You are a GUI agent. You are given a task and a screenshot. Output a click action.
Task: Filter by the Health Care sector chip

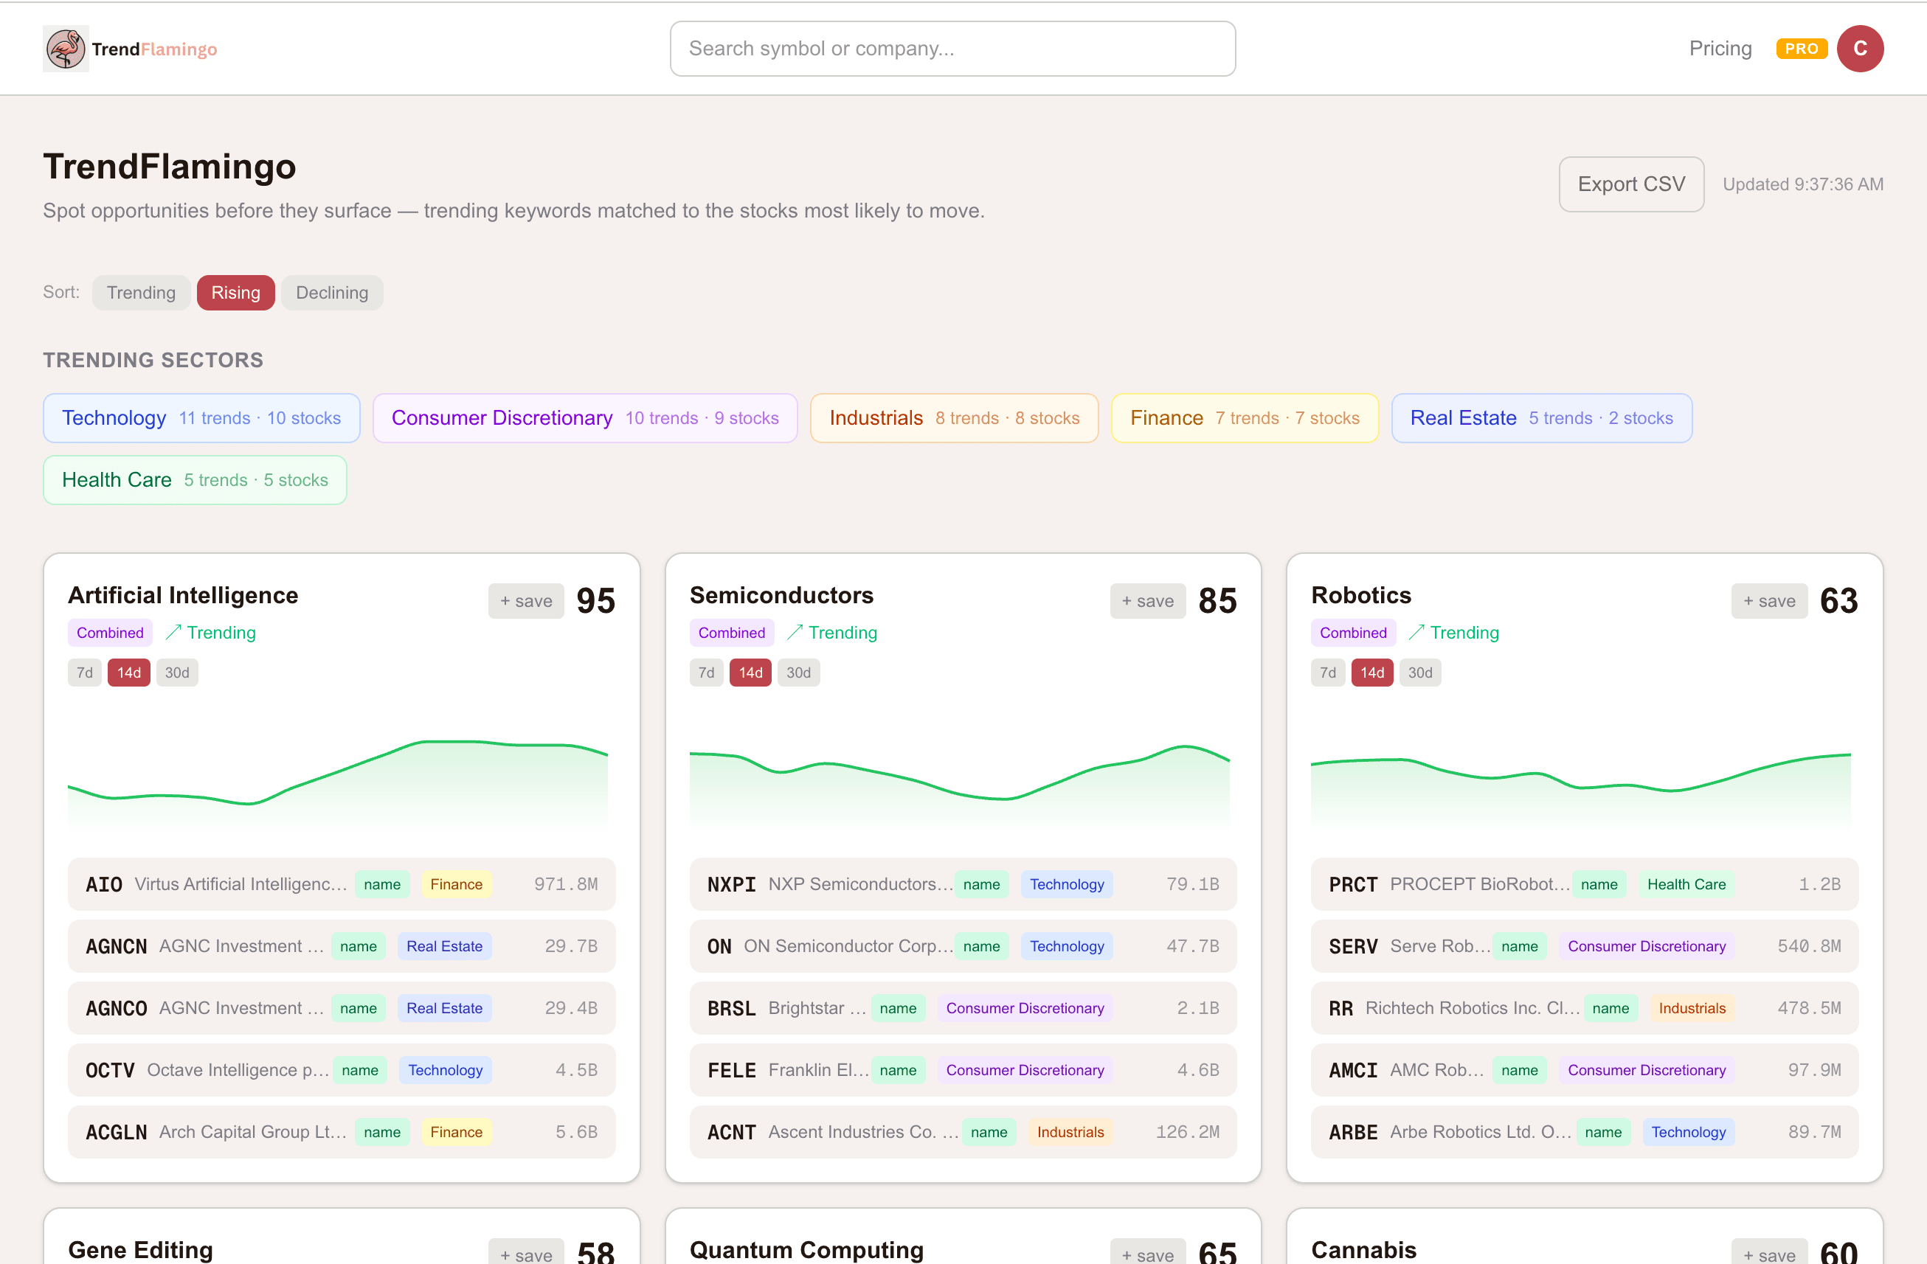195,480
